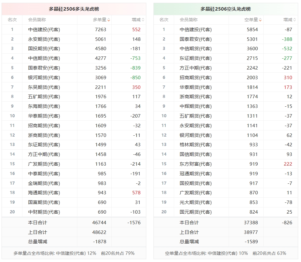
Task: Select 中泰期货(代客) row name
Action: click(x=44, y=173)
